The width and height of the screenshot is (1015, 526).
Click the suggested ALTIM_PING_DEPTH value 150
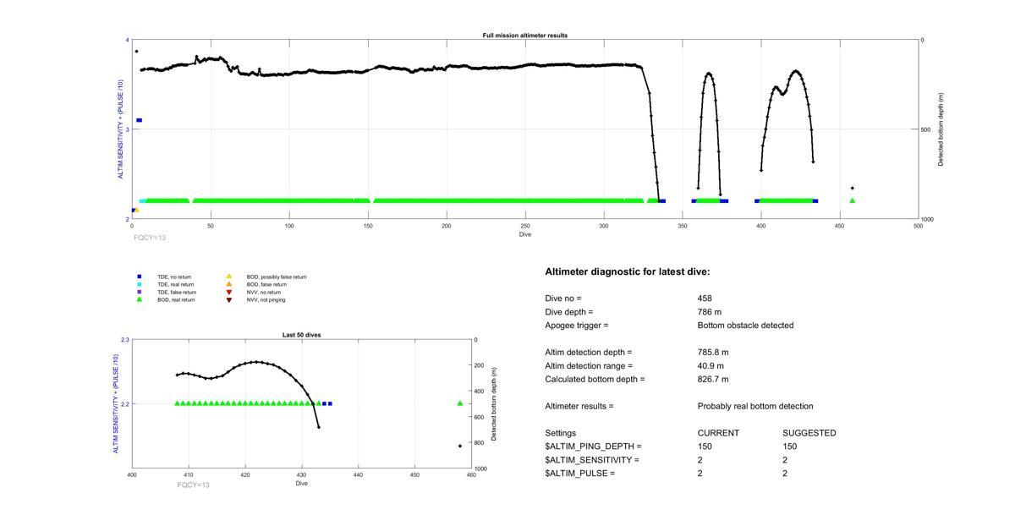[790, 447]
